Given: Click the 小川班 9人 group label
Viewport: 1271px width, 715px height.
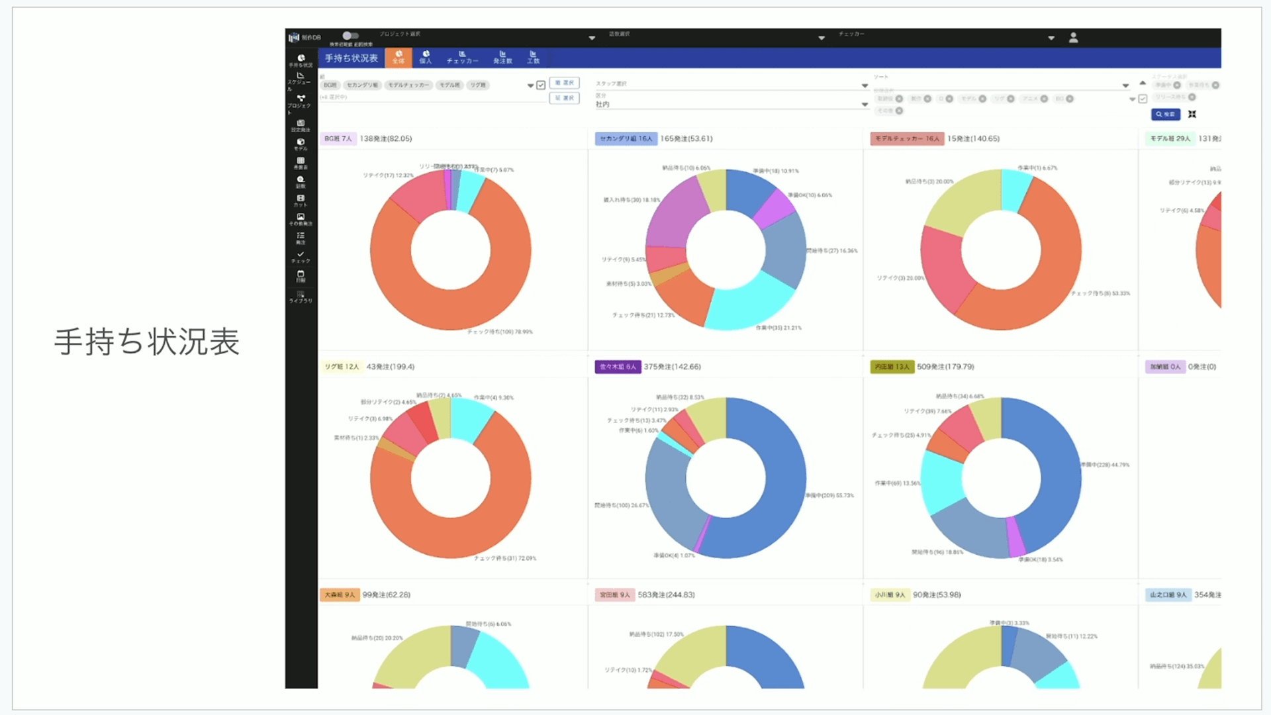Looking at the screenshot, I should click(890, 595).
